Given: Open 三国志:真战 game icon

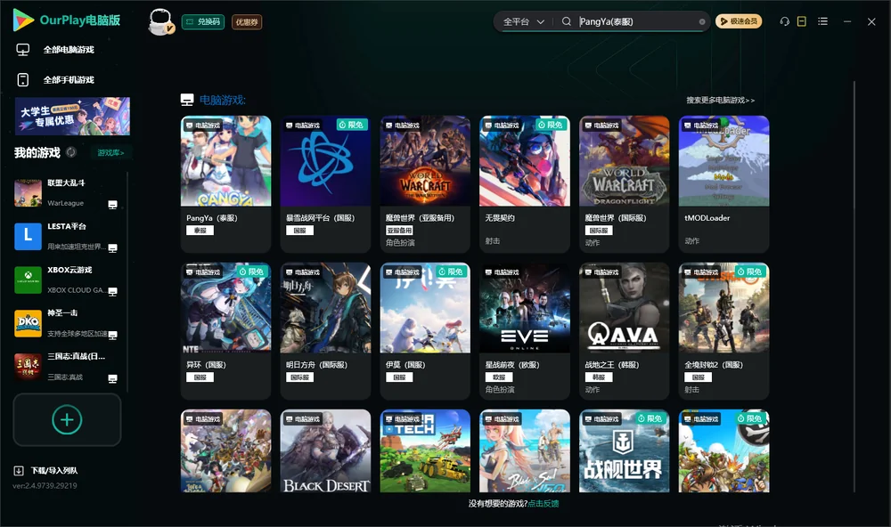Looking at the screenshot, I should (28, 367).
